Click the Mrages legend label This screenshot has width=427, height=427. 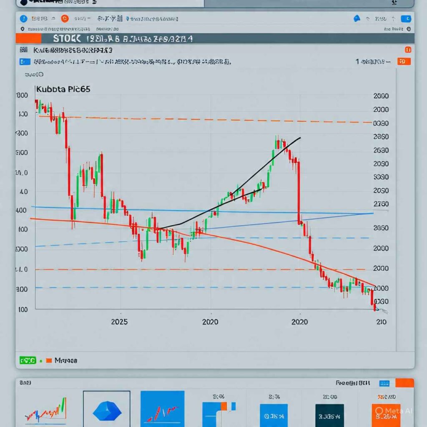pyautogui.click(x=66, y=361)
